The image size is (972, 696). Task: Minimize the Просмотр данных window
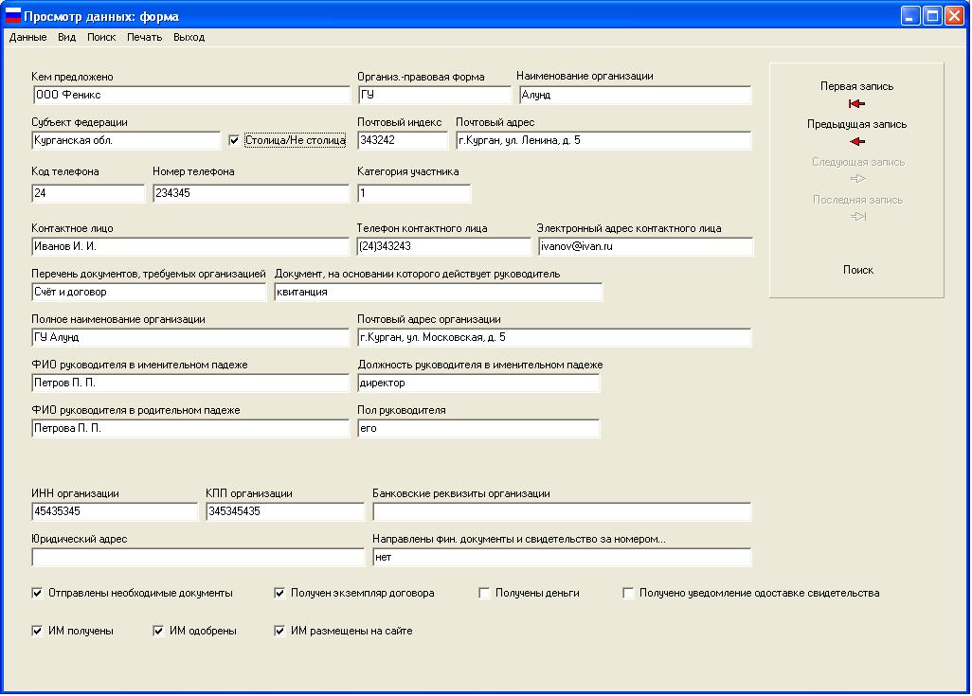pos(910,15)
